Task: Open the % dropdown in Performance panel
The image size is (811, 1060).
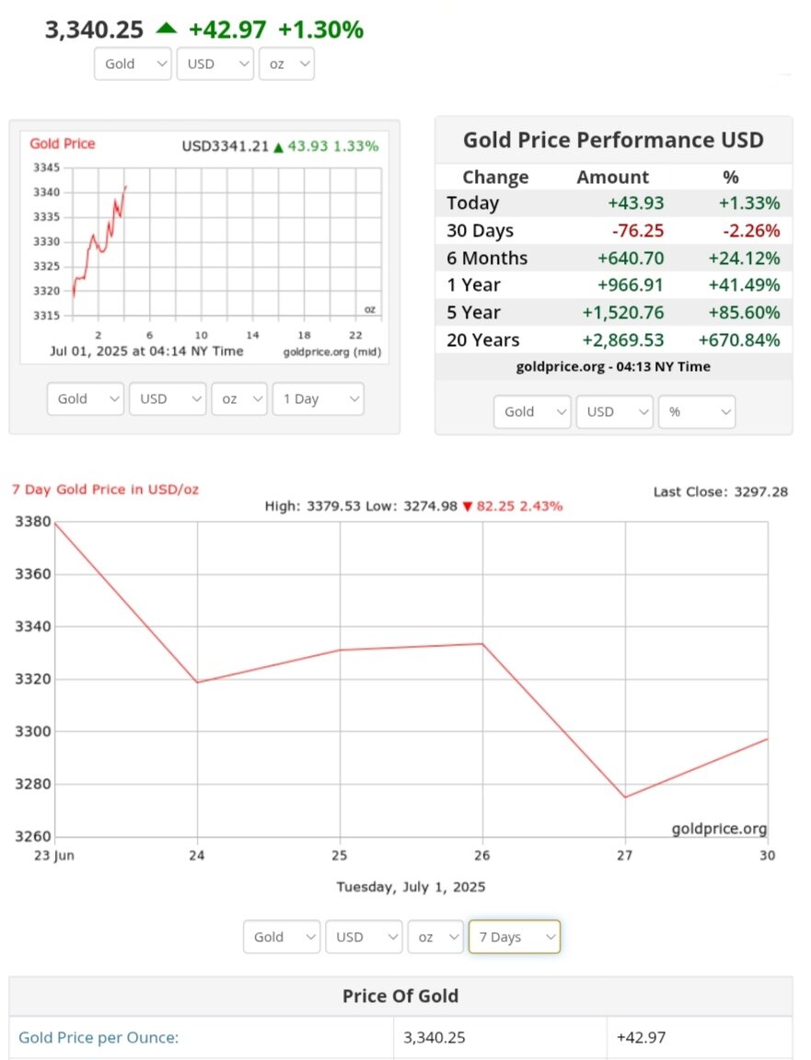Action: tap(697, 412)
